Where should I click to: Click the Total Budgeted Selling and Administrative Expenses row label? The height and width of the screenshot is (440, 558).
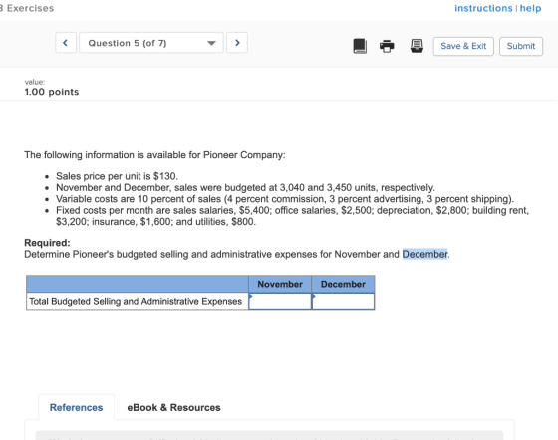(x=136, y=301)
